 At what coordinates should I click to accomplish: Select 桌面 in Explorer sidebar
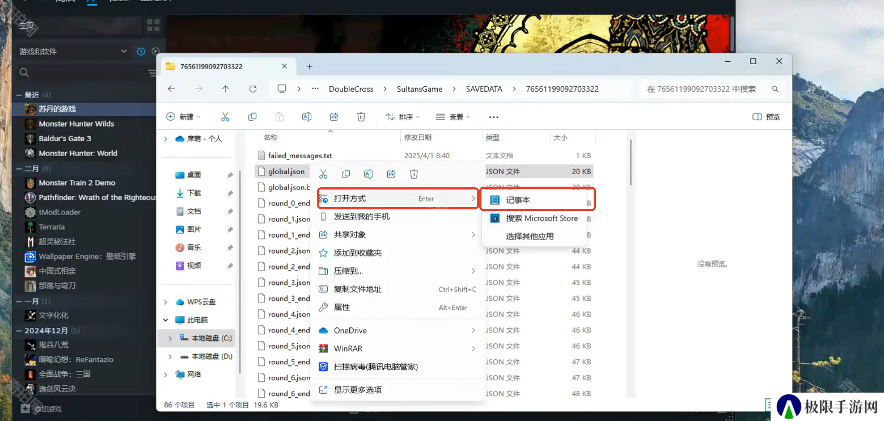pyautogui.click(x=194, y=175)
